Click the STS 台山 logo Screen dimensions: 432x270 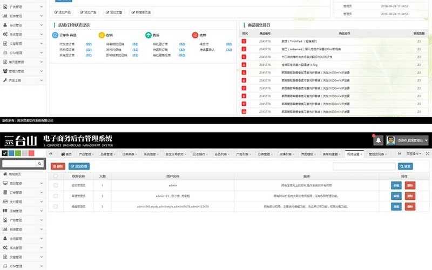click(21, 140)
